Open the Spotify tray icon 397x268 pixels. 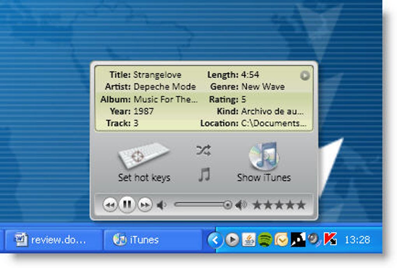[265, 239]
